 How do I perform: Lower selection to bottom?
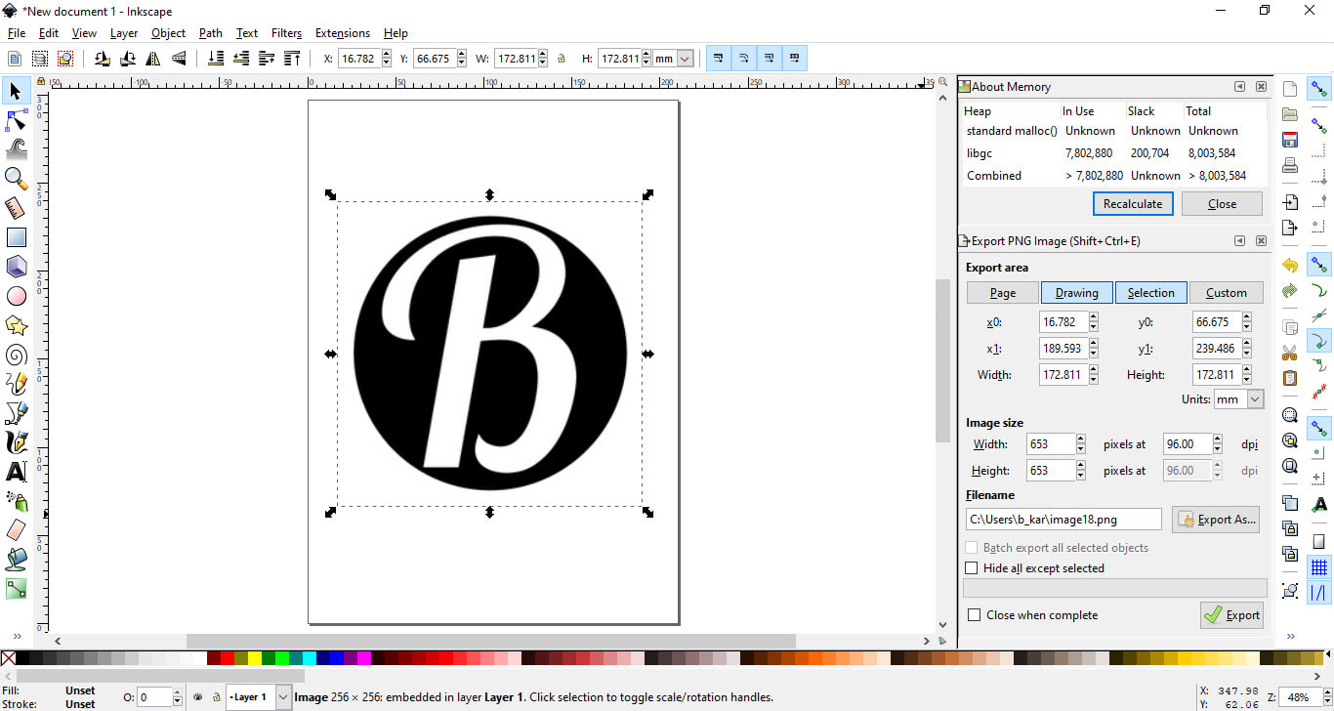pyautogui.click(x=216, y=59)
